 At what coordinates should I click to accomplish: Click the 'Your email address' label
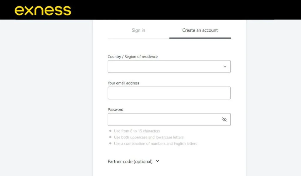click(123, 83)
